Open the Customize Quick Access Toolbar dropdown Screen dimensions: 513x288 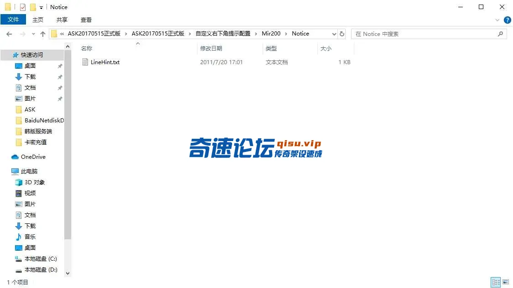click(41, 7)
